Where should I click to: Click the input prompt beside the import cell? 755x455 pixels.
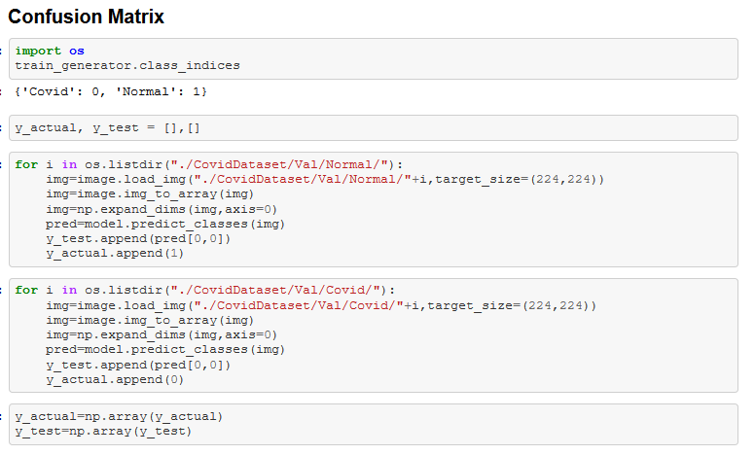[3, 51]
